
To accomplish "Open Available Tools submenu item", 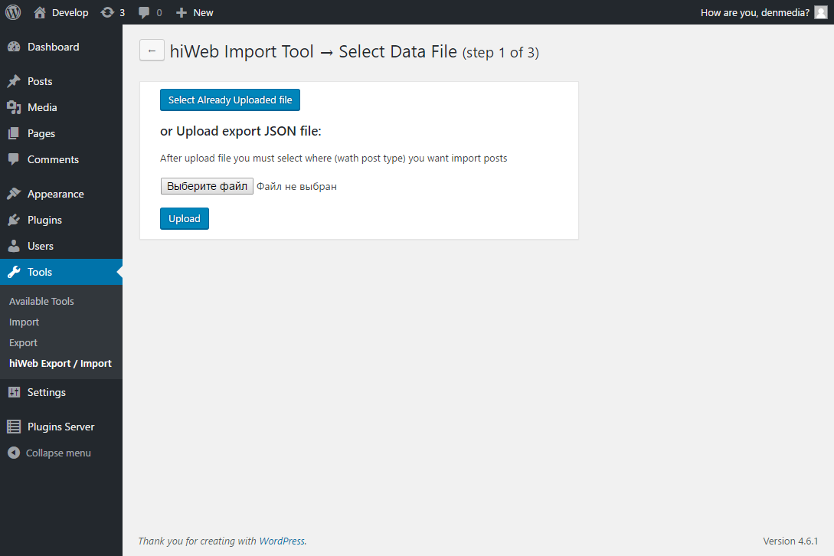I will [41, 301].
